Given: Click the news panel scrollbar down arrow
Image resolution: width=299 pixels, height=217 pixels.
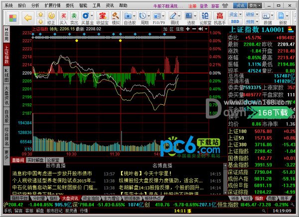Looking at the screenshot, I should click(225, 192).
